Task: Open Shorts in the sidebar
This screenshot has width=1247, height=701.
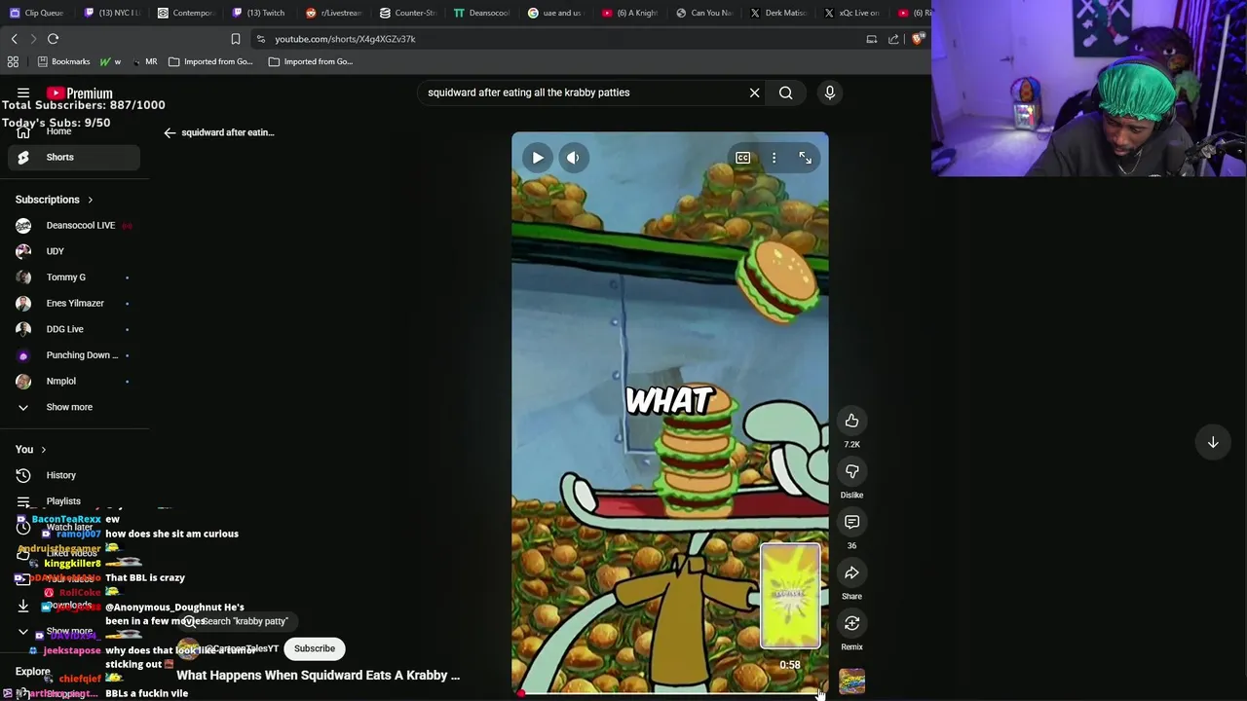Action: 73,157
